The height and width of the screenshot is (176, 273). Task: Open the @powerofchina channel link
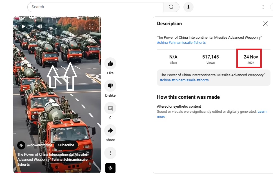40,145
